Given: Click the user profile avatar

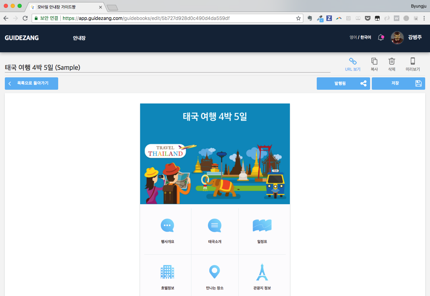Looking at the screenshot, I should pyautogui.click(x=397, y=38).
